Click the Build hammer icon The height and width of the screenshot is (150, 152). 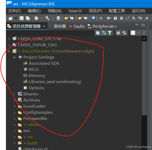47,18
